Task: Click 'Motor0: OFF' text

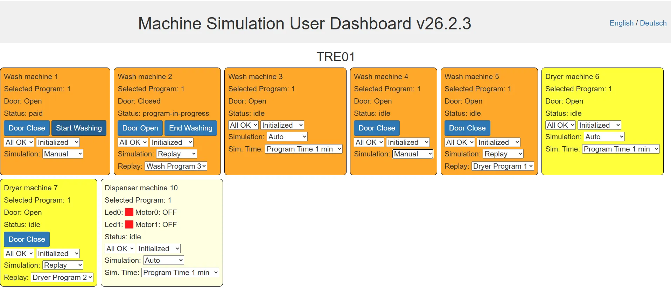Action: (x=156, y=212)
